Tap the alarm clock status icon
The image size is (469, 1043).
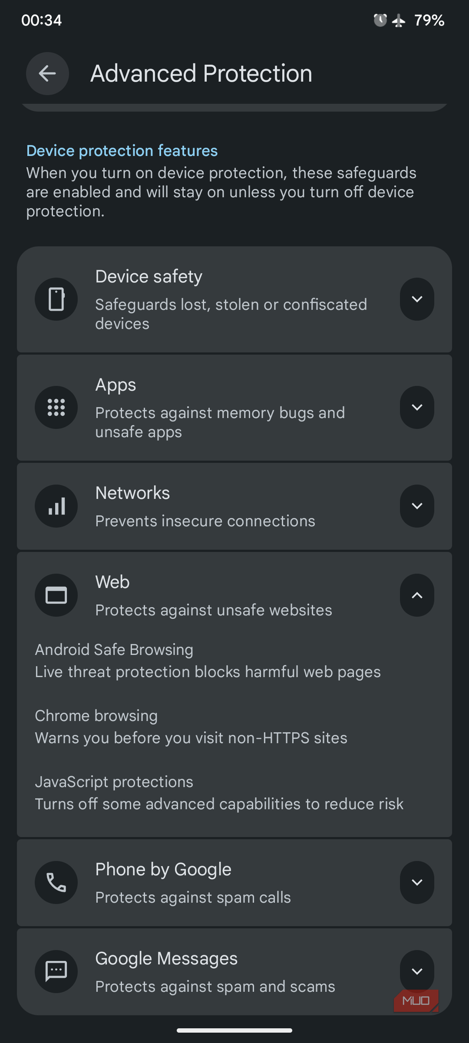(x=380, y=20)
